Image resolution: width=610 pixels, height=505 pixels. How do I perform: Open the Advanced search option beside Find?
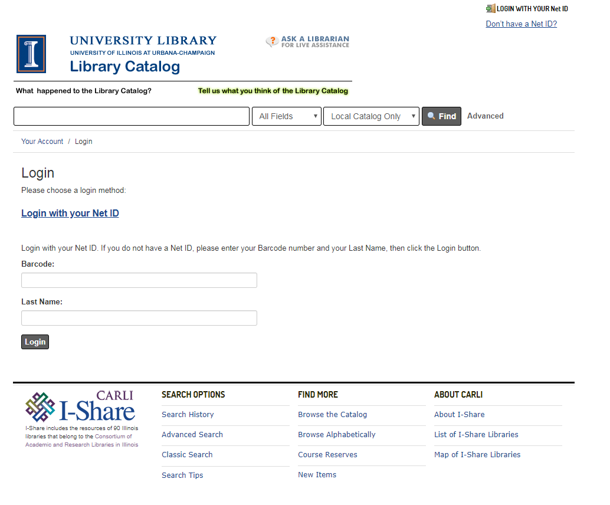coord(485,116)
